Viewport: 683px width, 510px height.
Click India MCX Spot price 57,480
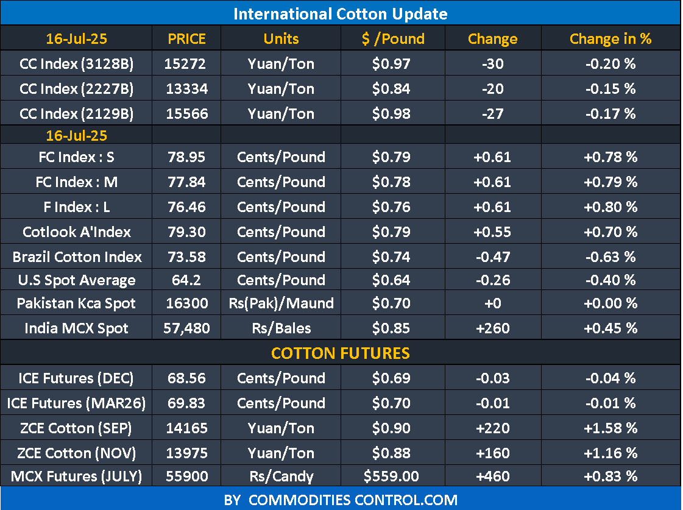(x=186, y=328)
